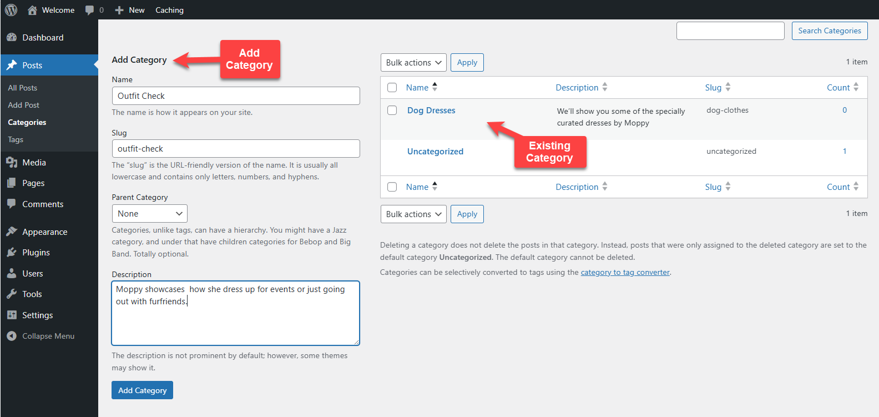The width and height of the screenshot is (879, 417).
Task: Go to Tags in the Posts submenu
Action: click(x=16, y=139)
